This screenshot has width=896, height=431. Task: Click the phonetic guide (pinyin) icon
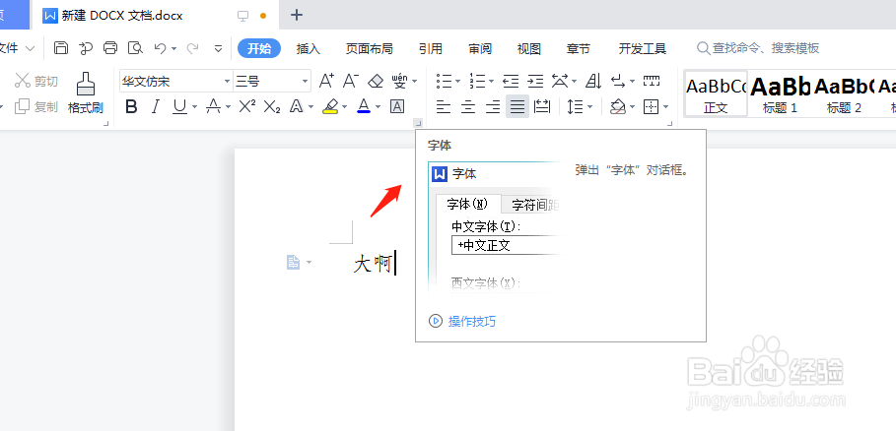tap(400, 81)
